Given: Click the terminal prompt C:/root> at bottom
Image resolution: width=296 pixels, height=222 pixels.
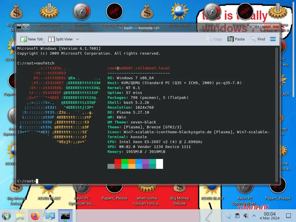Looking at the screenshot, I should [x=26, y=181].
